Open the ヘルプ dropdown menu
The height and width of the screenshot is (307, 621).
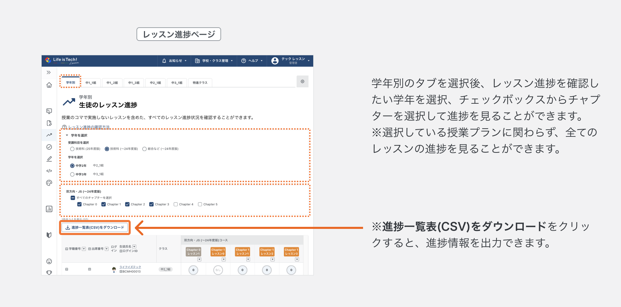coord(252,61)
